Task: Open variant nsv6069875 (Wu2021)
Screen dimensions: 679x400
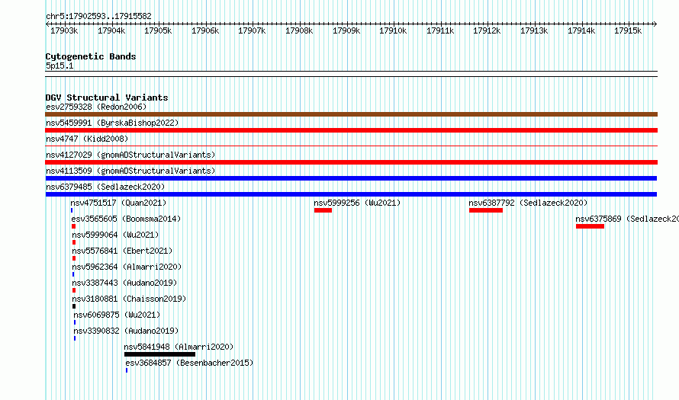Action: (117, 315)
